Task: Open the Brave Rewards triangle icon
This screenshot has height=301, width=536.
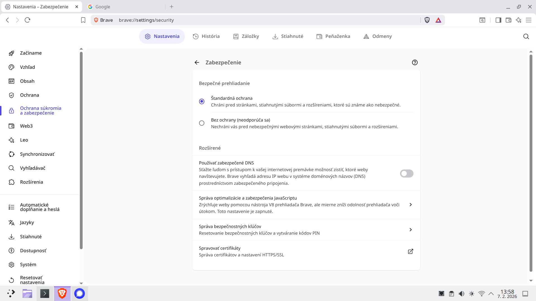Action: 438,20
